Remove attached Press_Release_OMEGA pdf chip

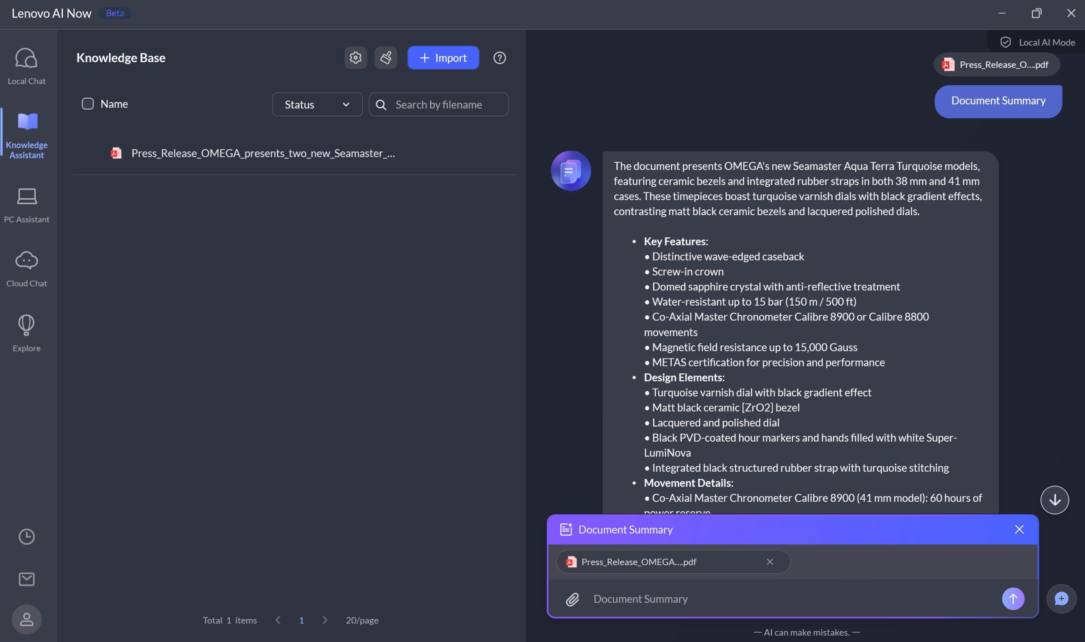tap(770, 561)
